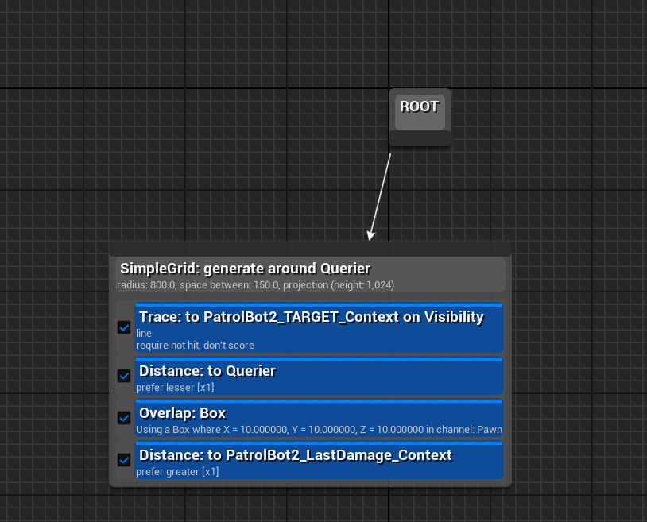Click the ROOT node output pin bar

(420, 138)
